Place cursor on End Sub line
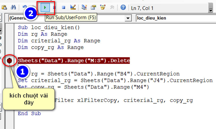 [29, 113]
